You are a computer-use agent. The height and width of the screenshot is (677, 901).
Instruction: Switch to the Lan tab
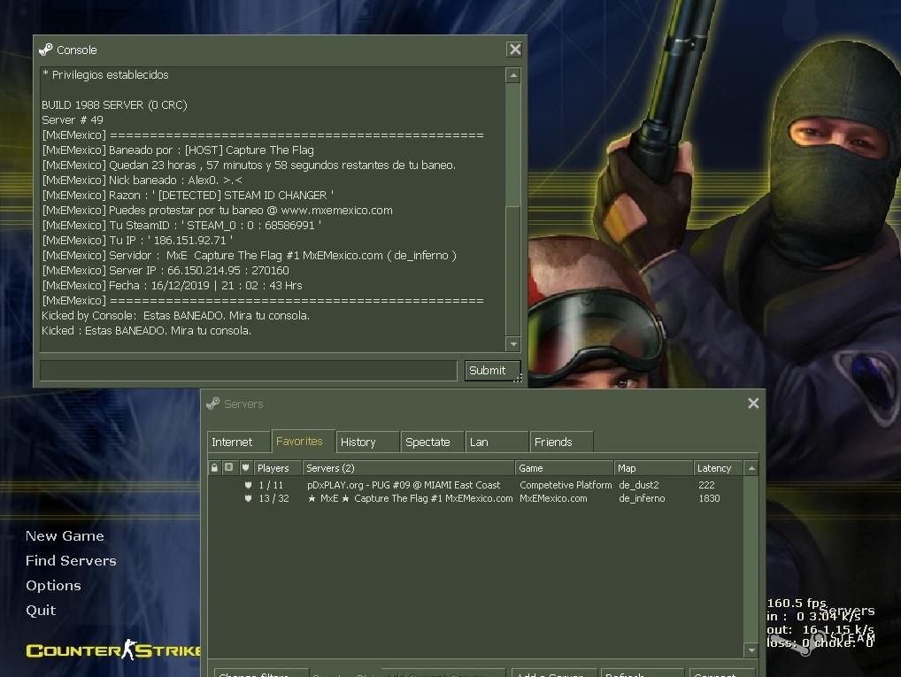[x=497, y=442]
